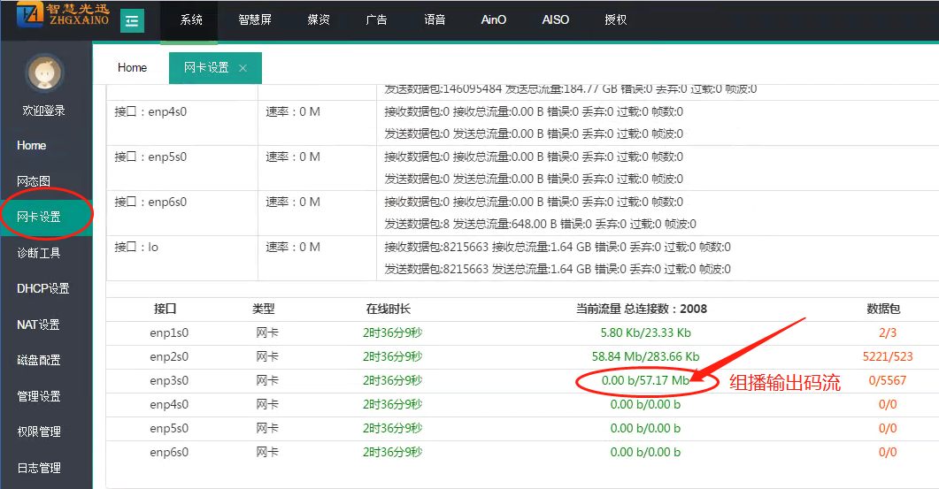Open 日志管理 in the sidebar
This screenshot has width=939, height=489.
coord(39,468)
